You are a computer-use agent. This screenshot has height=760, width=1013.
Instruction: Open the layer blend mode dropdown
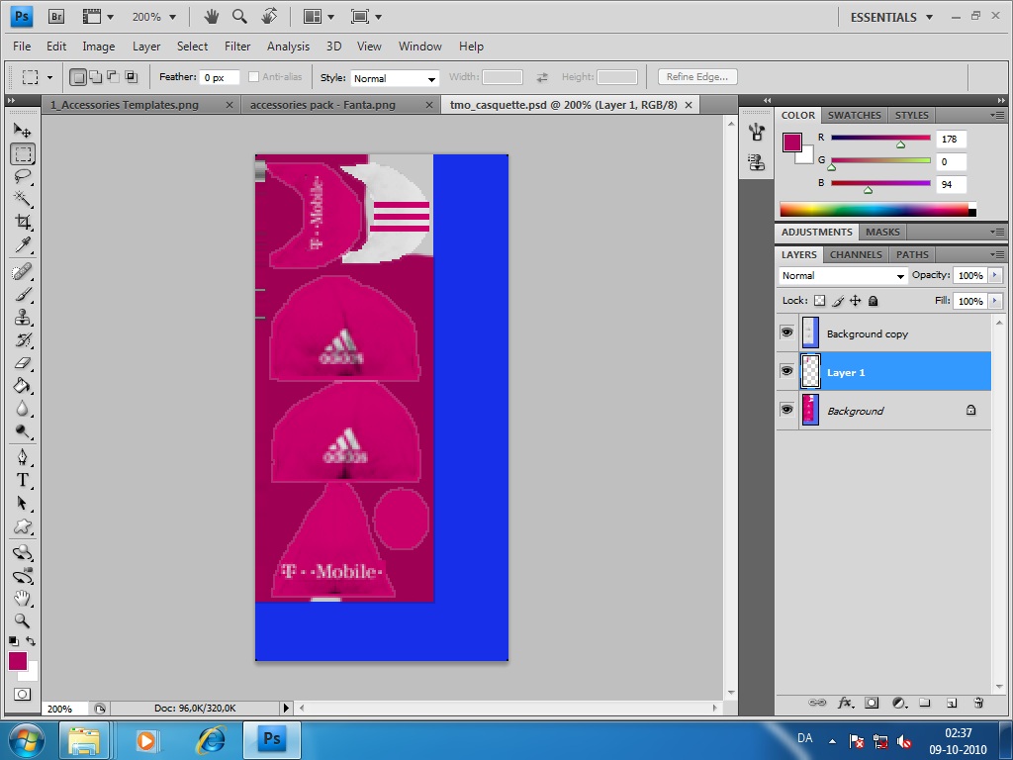click(843, 276)
